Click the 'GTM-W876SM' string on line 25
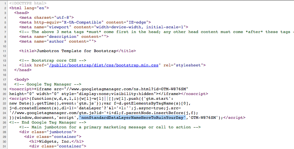 (203, 118)
